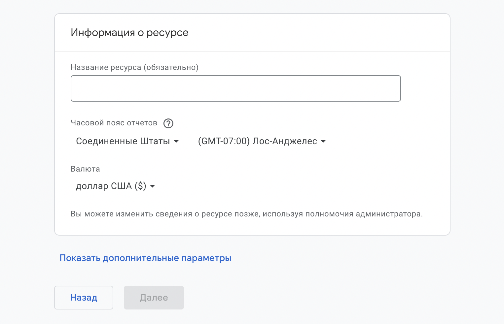Show additional parameters via Показать дополнительные параметры
Viewport: 504px width, 324px height.
[x=145, y=258]
